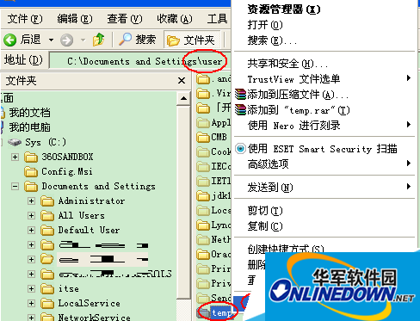Screen dimensions: 420x321
Task: Click the Sys (C:) drive icon
Action: pyautogui.click(x=15, y=142)
